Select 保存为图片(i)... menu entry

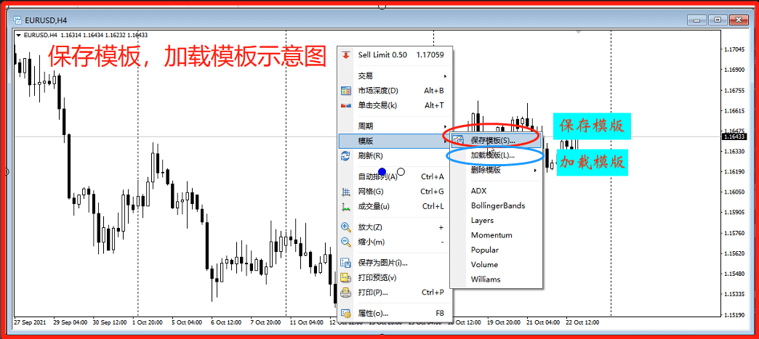pos(395,263)
